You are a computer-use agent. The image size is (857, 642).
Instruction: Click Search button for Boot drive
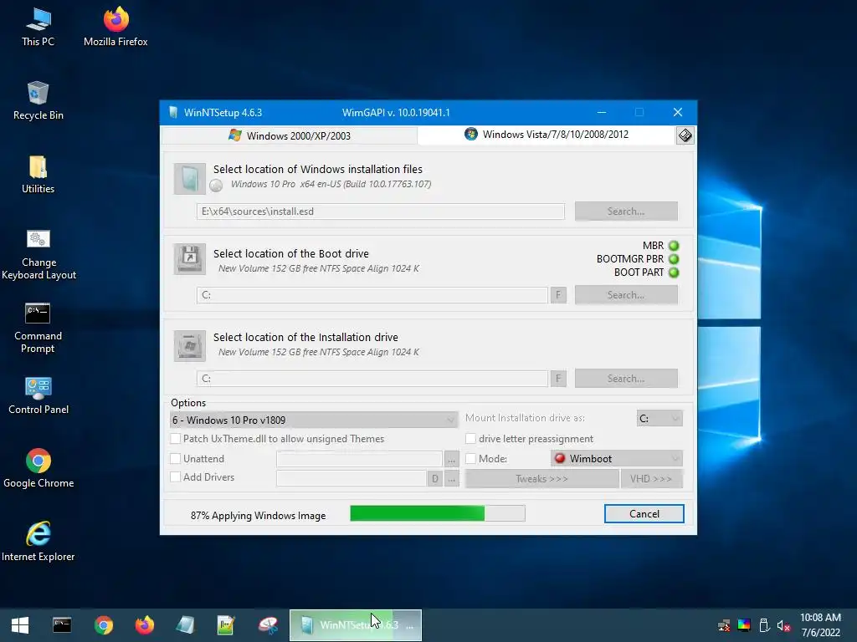point(626,295)
